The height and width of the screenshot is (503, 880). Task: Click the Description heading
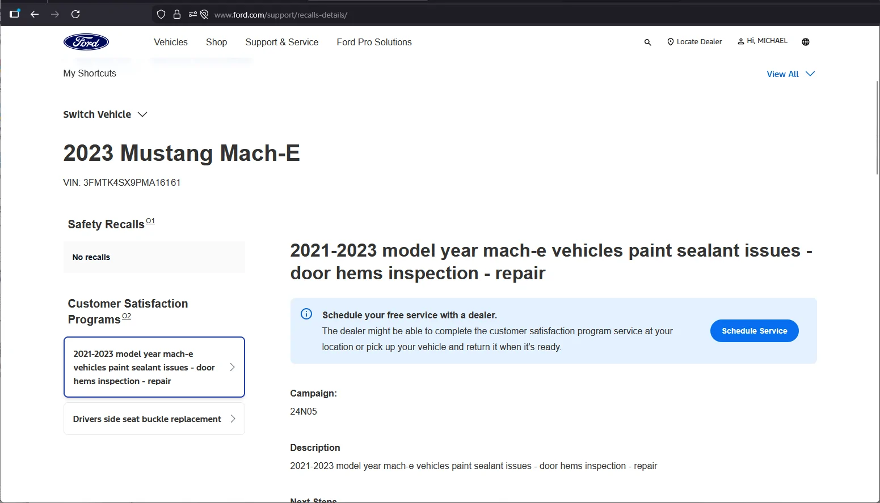pyautogui.click(x=315, y=447)
